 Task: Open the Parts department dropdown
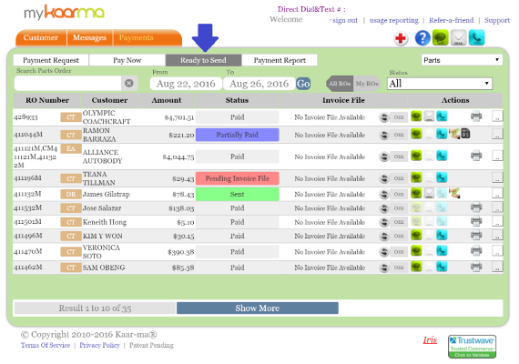[x=462, y=60]
